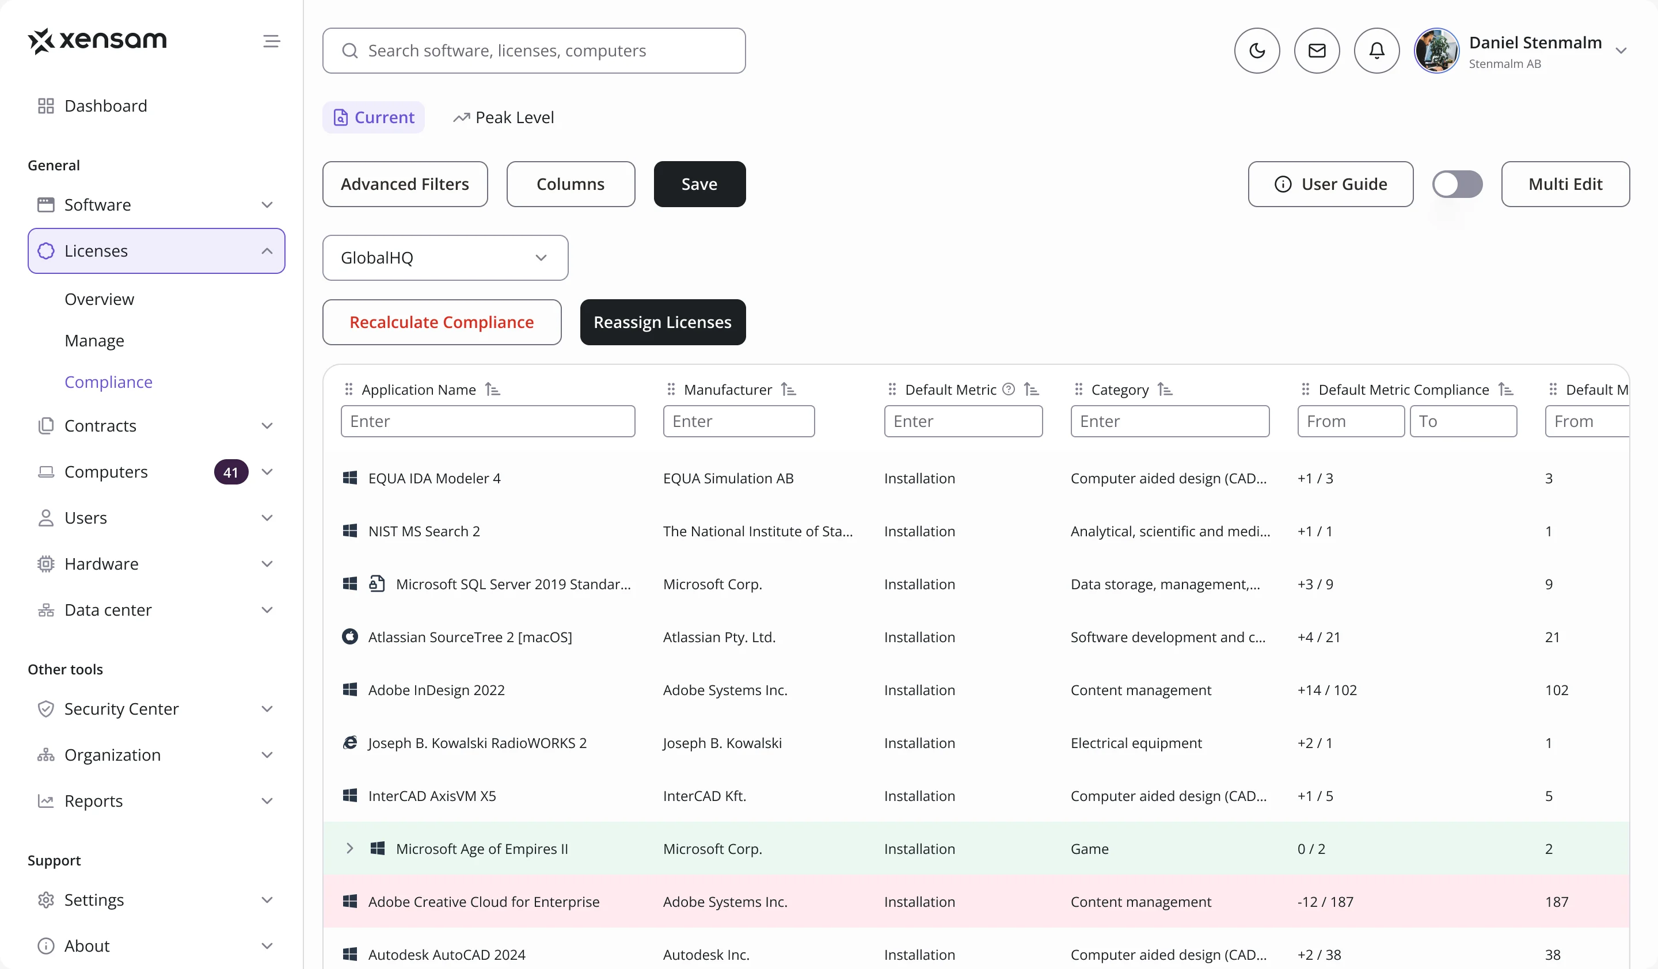Sort the Category column
The image size is (1658, 969).
tap(1165, 389)
